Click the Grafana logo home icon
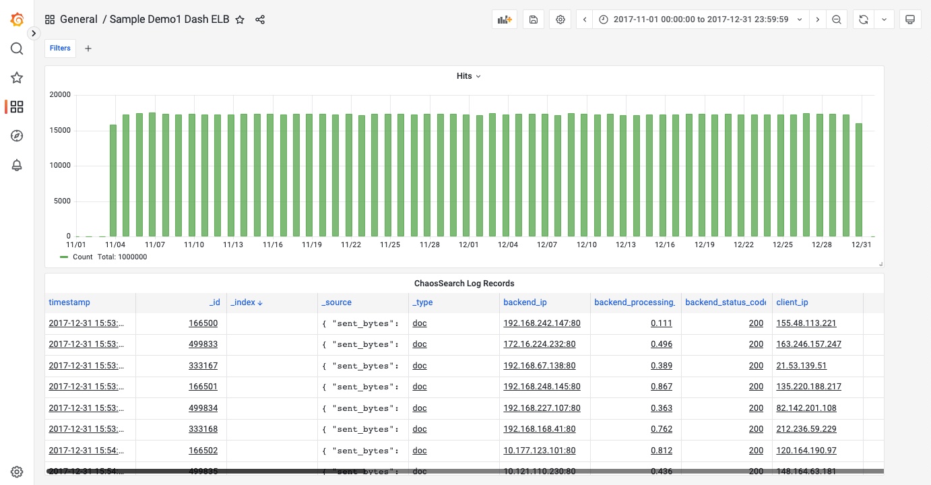The width and height of the screenshot is (931, 485). click(18, 20)
